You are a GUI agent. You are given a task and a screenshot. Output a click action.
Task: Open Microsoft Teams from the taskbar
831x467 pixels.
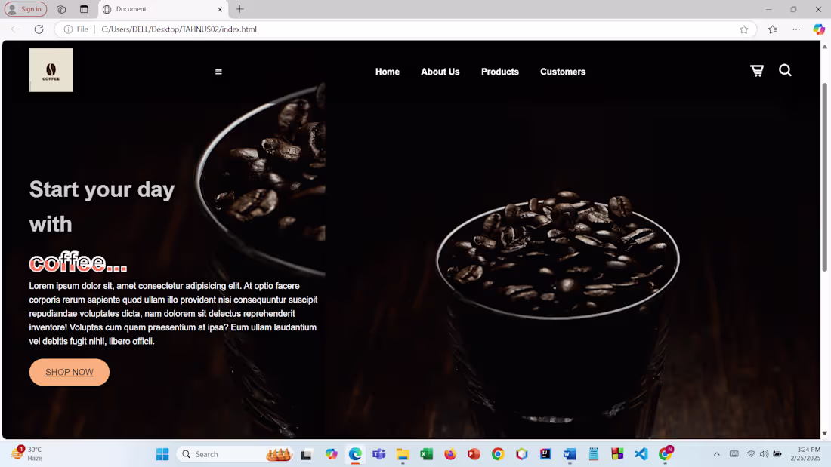378,454
